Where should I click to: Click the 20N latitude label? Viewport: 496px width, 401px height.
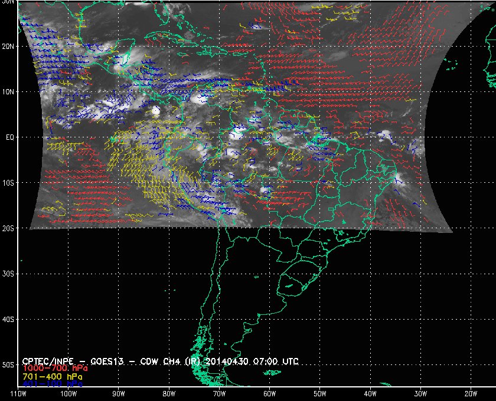(8, 47)
